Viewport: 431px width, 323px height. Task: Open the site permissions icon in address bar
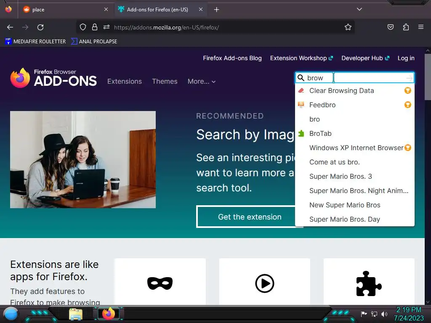tap(106, 27)
